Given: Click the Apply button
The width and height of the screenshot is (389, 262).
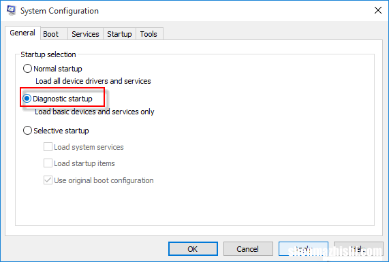Looking at the screenshot, I should click(303, 249).
